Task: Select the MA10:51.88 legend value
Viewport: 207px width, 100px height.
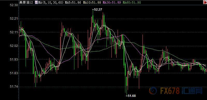Action: pos(92,3)
